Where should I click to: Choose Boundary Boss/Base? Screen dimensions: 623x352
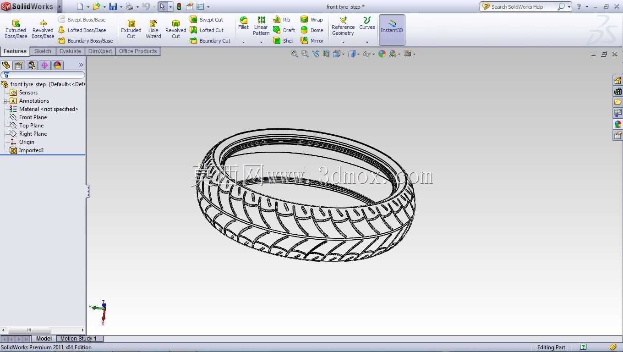(86, 41)
